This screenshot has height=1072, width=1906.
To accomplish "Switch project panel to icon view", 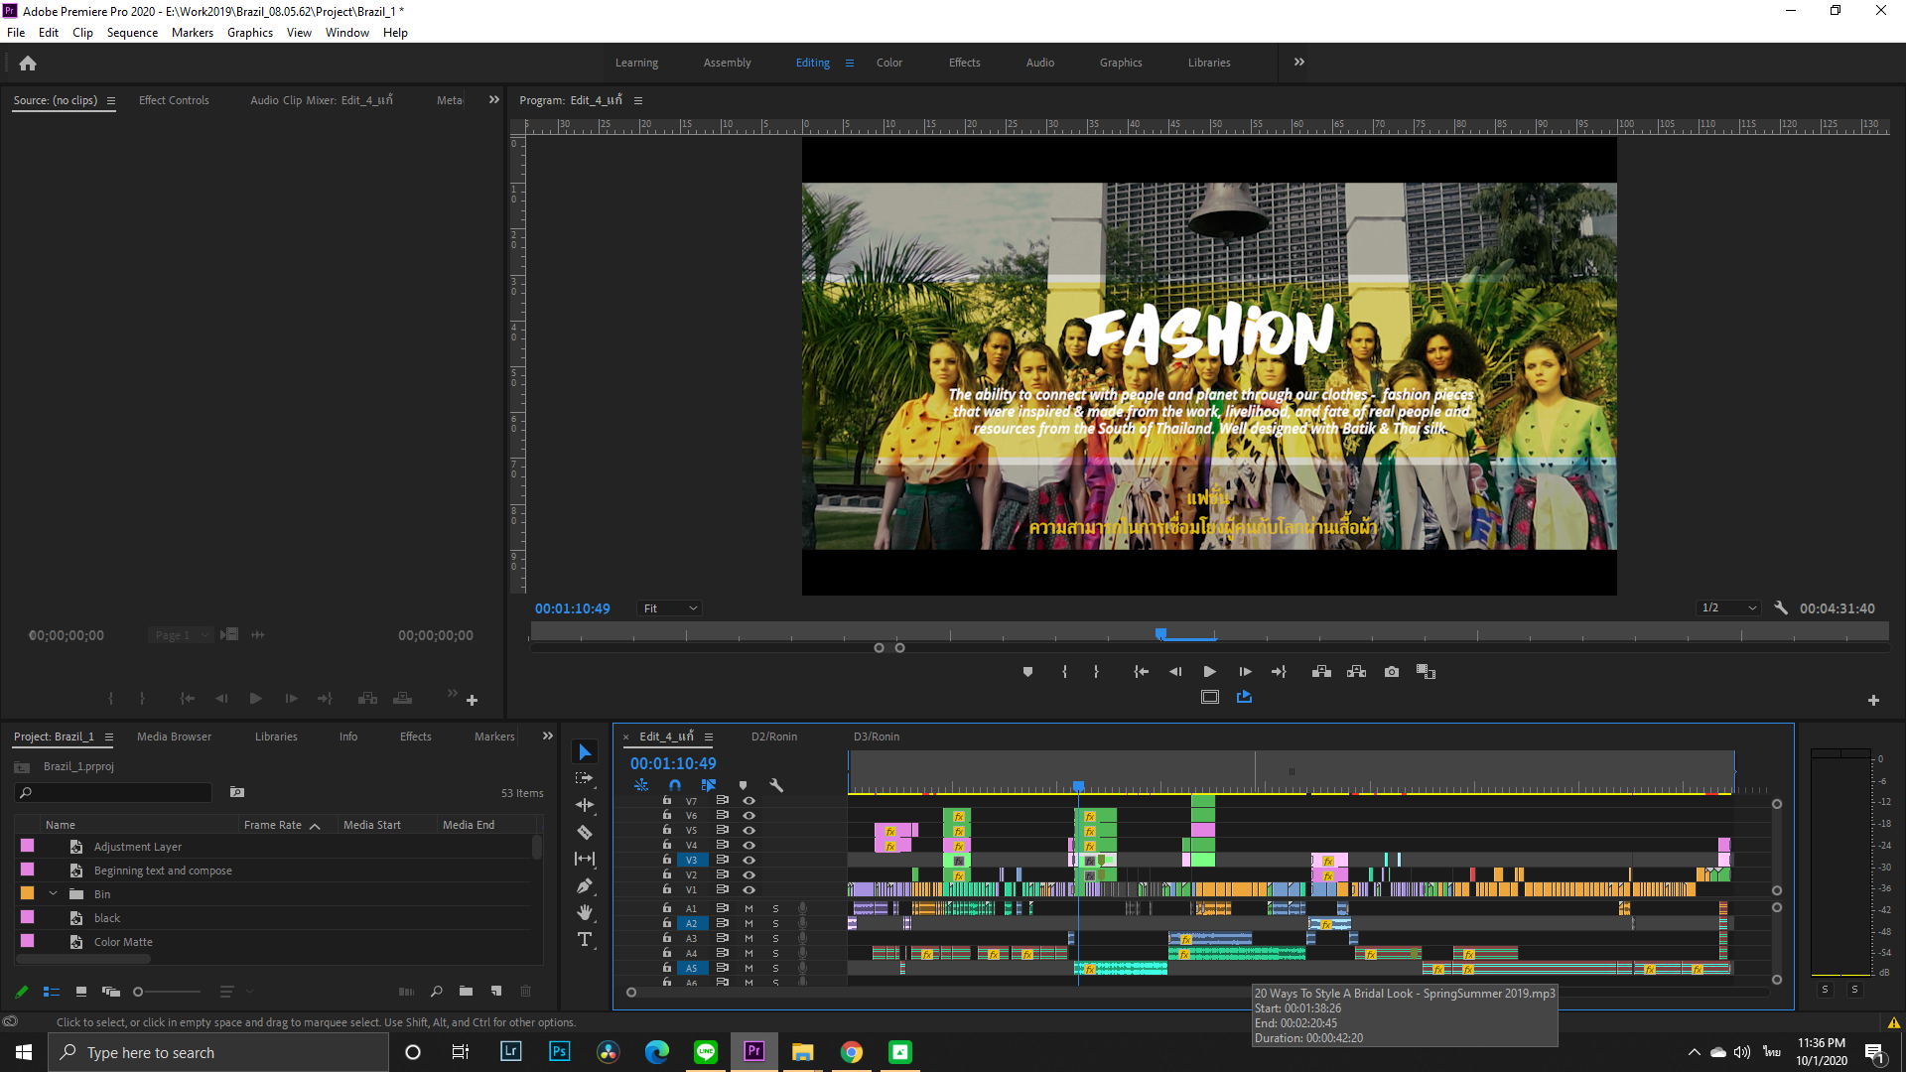I will tap(81, 991).
